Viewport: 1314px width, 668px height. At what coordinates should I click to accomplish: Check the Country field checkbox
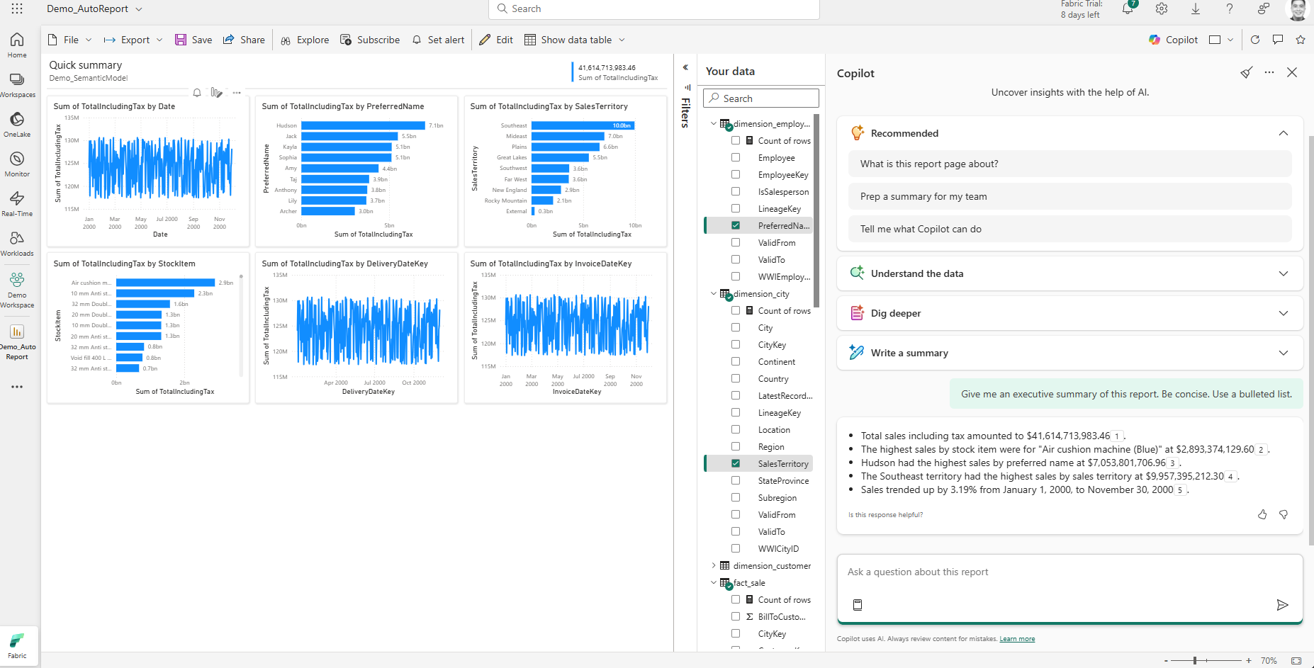pyautogui.click(x=736, y=378)
